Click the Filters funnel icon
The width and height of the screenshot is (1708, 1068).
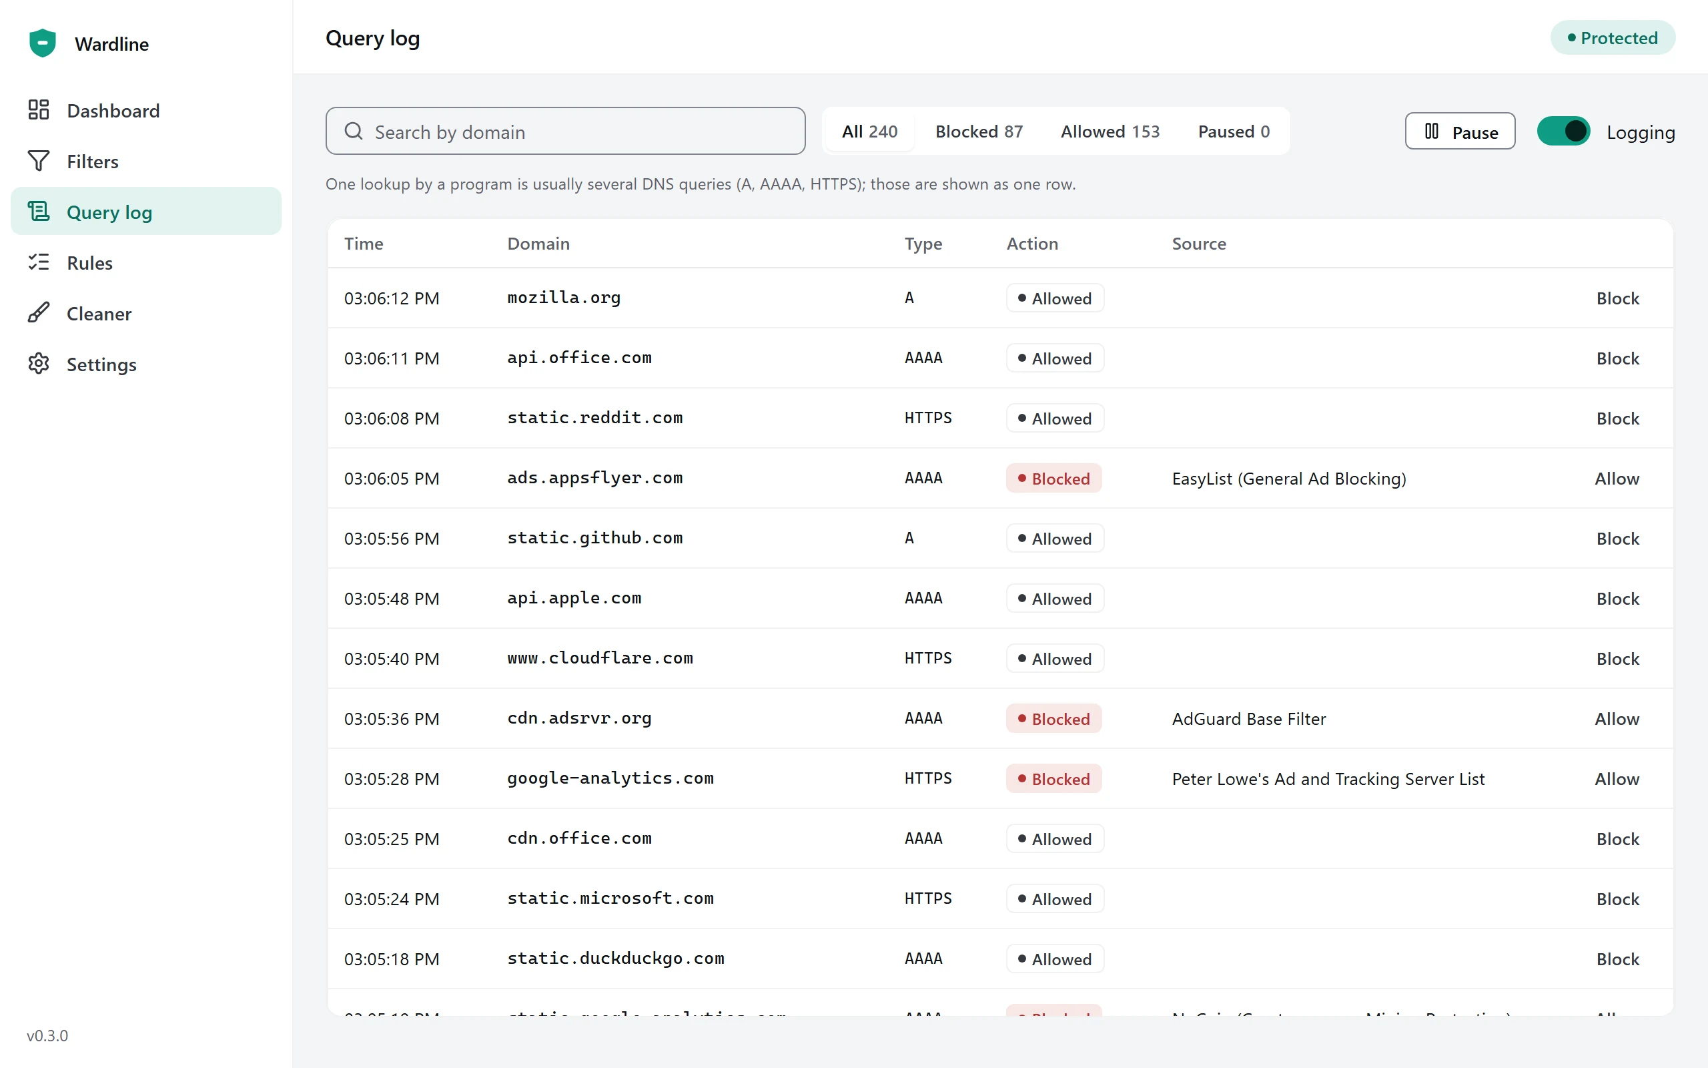(x=38, y=161)
